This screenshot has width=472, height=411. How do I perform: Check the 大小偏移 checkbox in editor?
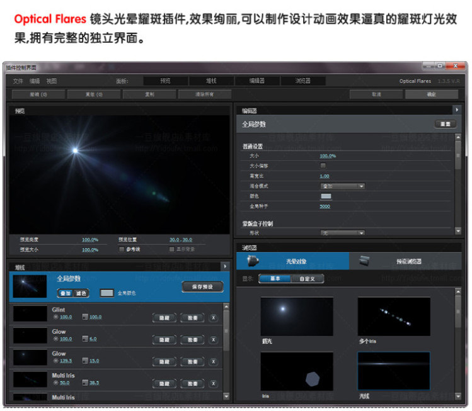point(323,166)
